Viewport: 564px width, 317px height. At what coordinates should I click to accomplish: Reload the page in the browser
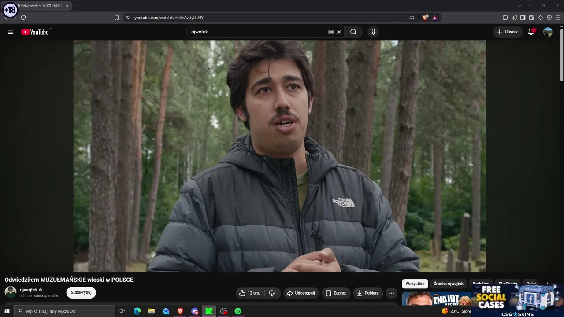coord(23,18)
